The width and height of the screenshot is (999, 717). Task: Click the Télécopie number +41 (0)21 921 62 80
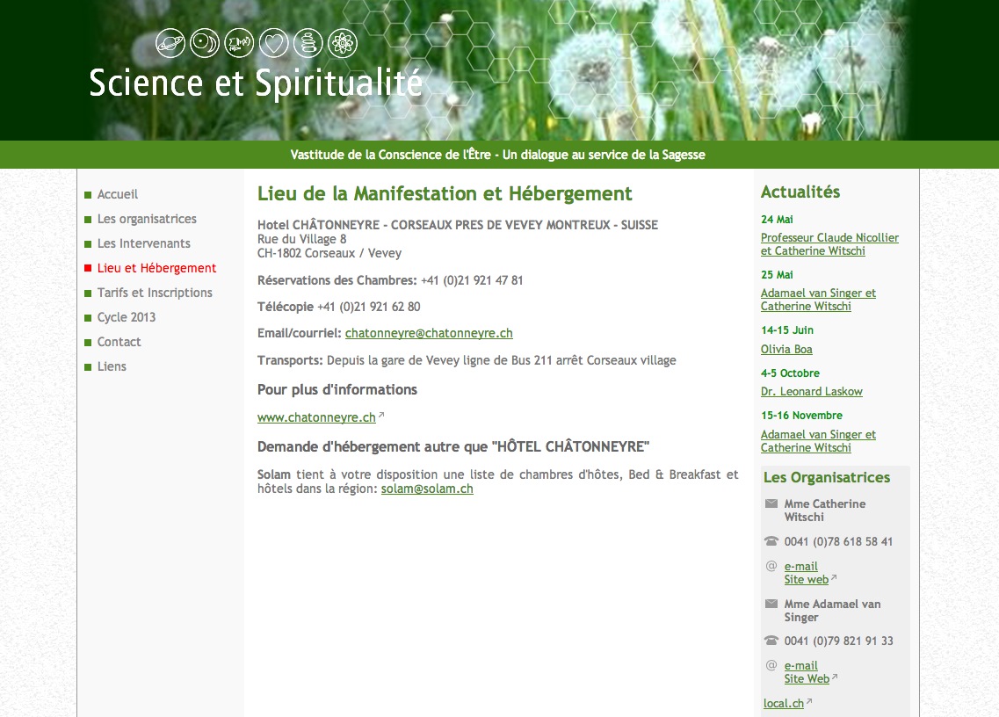(x=369, y=307)
